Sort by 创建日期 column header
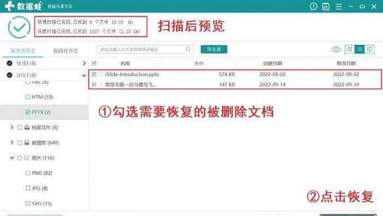This screenshot has height=216, width=383. pos(272,63)
